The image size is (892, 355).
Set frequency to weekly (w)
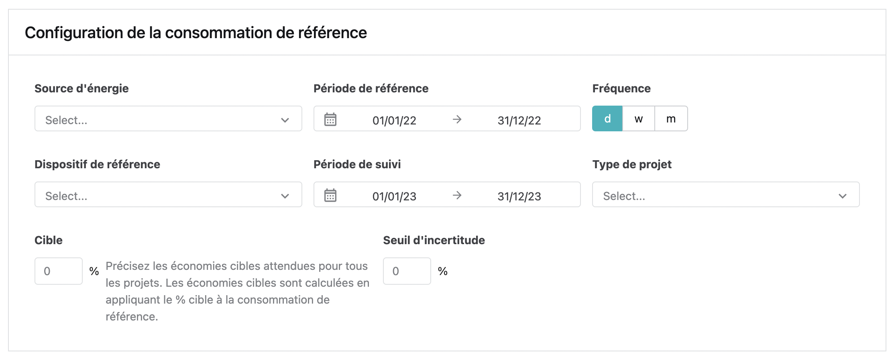(x=639, y=118)
